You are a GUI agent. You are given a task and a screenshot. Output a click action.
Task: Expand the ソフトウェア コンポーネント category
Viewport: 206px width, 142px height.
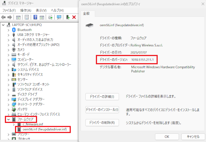pos(8,85)
